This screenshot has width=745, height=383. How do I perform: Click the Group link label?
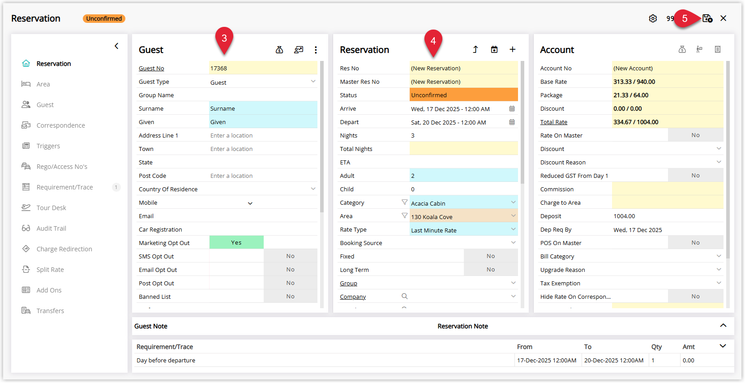(x=348, y=284)
